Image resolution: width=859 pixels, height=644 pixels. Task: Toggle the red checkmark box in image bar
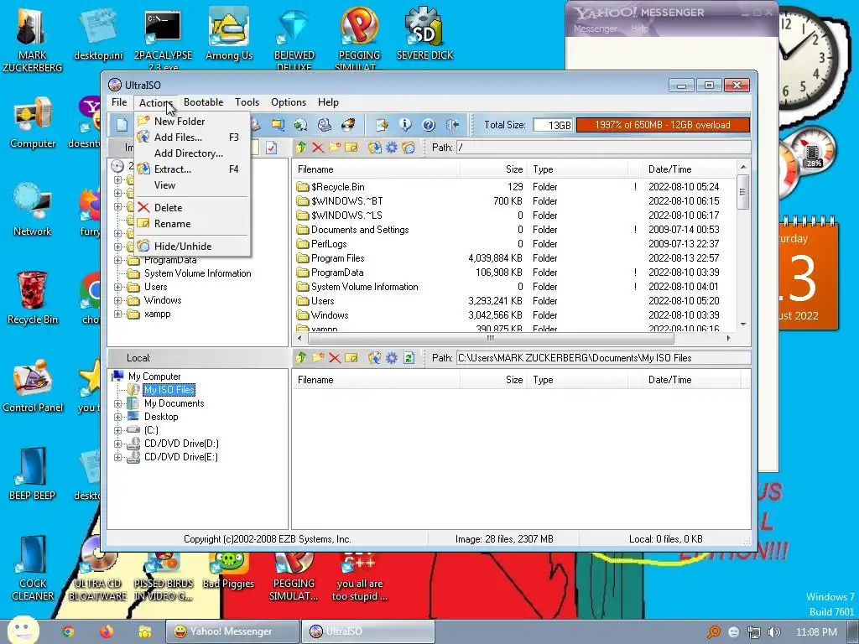click(272, 148)
